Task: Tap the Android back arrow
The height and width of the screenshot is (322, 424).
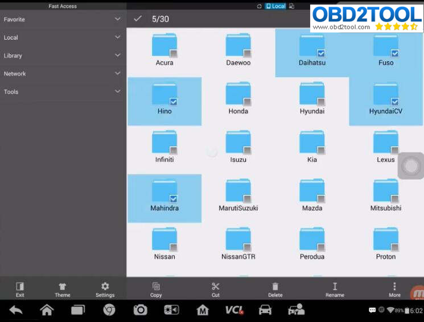Action: (16, 310)
